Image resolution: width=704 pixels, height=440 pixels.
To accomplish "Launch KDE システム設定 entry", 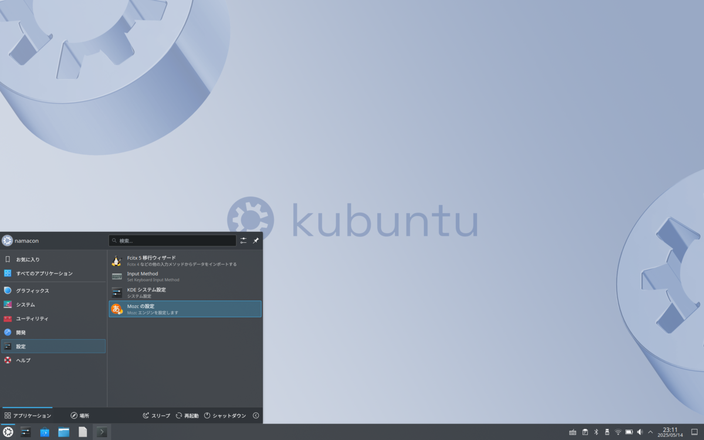I will click(185, 293).
